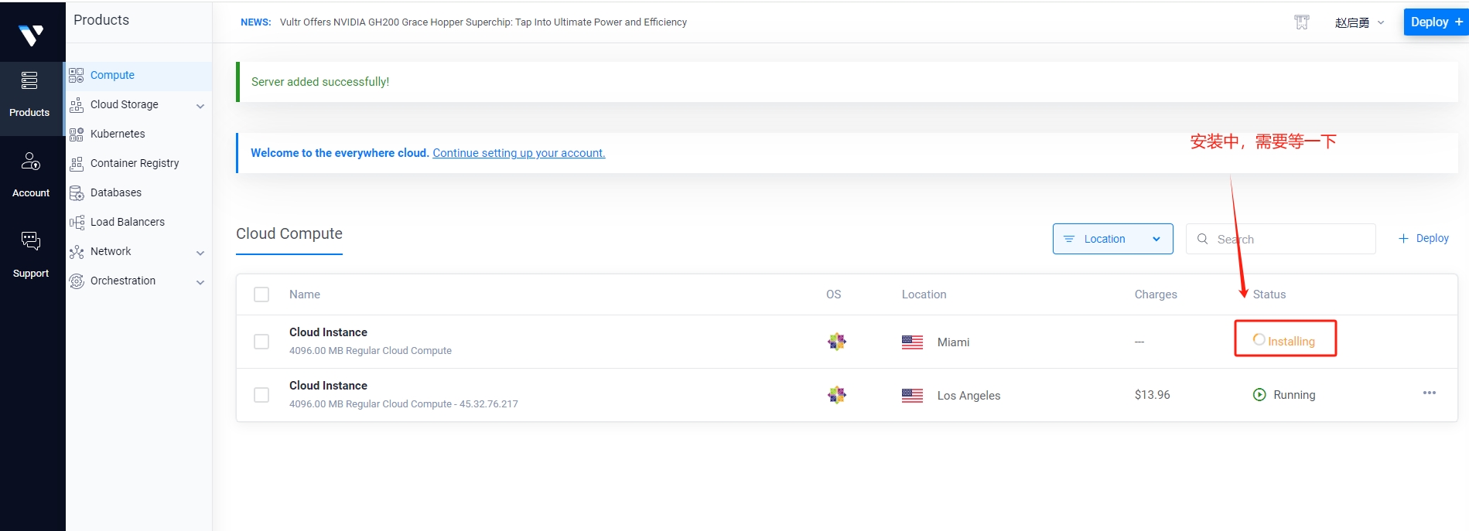The width and height of the screenshot is (1469, 531).
Task: Click the Charges column header
Action: 1156,294
